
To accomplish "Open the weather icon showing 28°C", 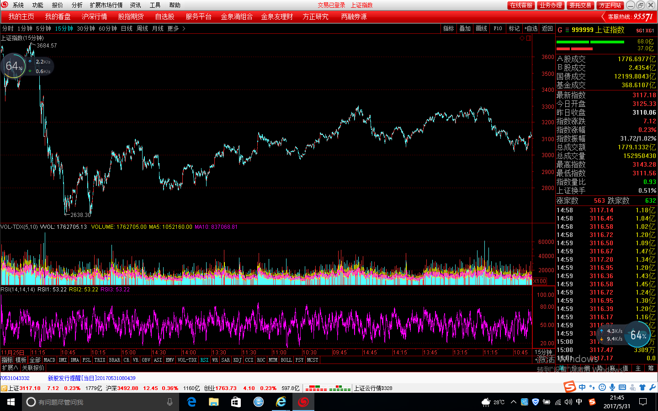I will click(493, 402).
